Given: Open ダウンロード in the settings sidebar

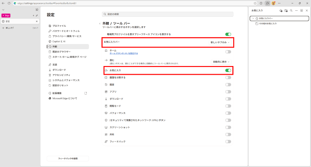Looking at the screenshot, I should (x=68, y=70).
